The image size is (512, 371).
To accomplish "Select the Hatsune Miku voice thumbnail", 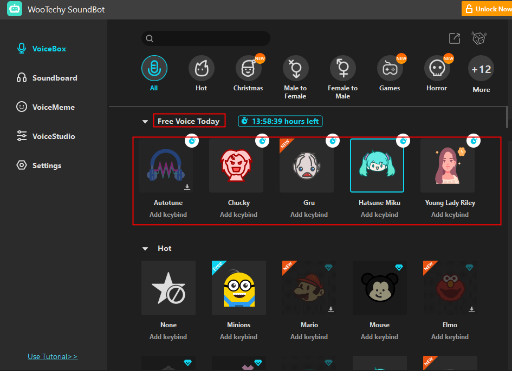I will (x=377, y=165).
